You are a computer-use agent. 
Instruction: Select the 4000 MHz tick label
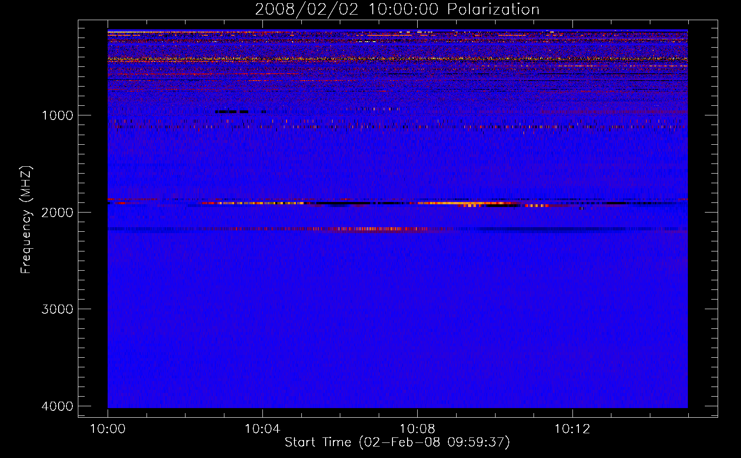point(57,406)
